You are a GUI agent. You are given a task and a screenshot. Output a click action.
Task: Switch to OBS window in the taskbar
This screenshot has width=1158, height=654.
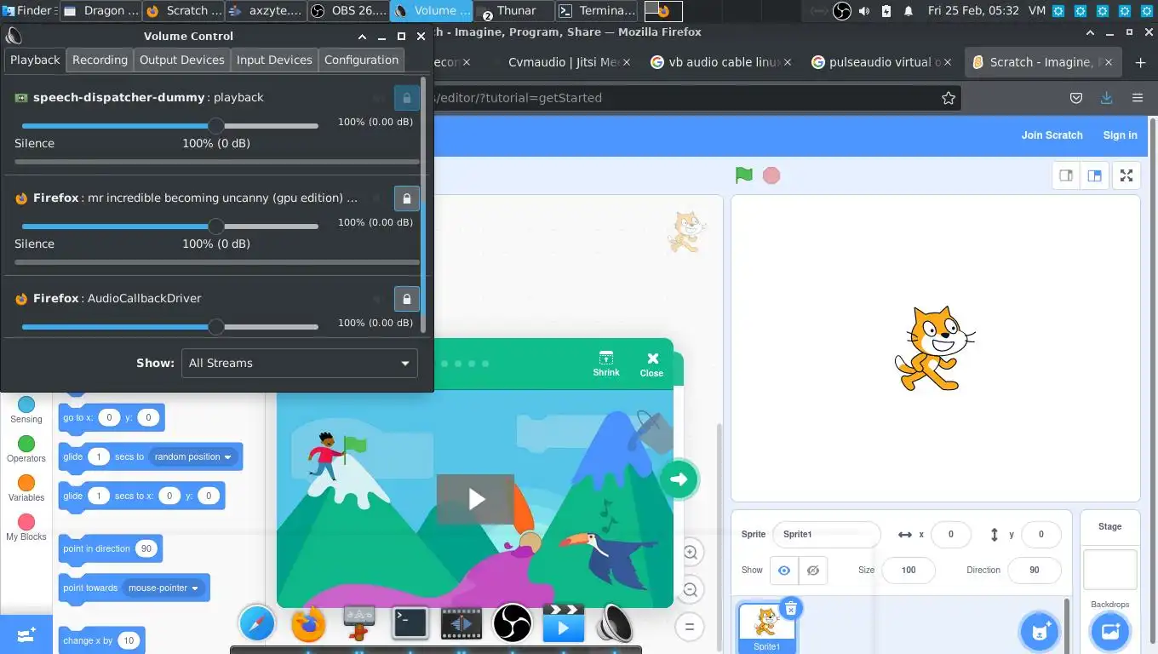(348, 11)
